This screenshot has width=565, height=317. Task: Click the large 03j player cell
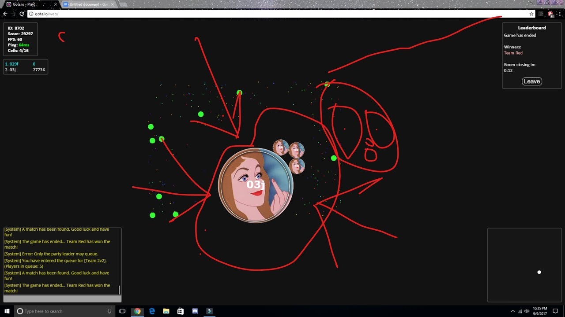coord(255,185)
